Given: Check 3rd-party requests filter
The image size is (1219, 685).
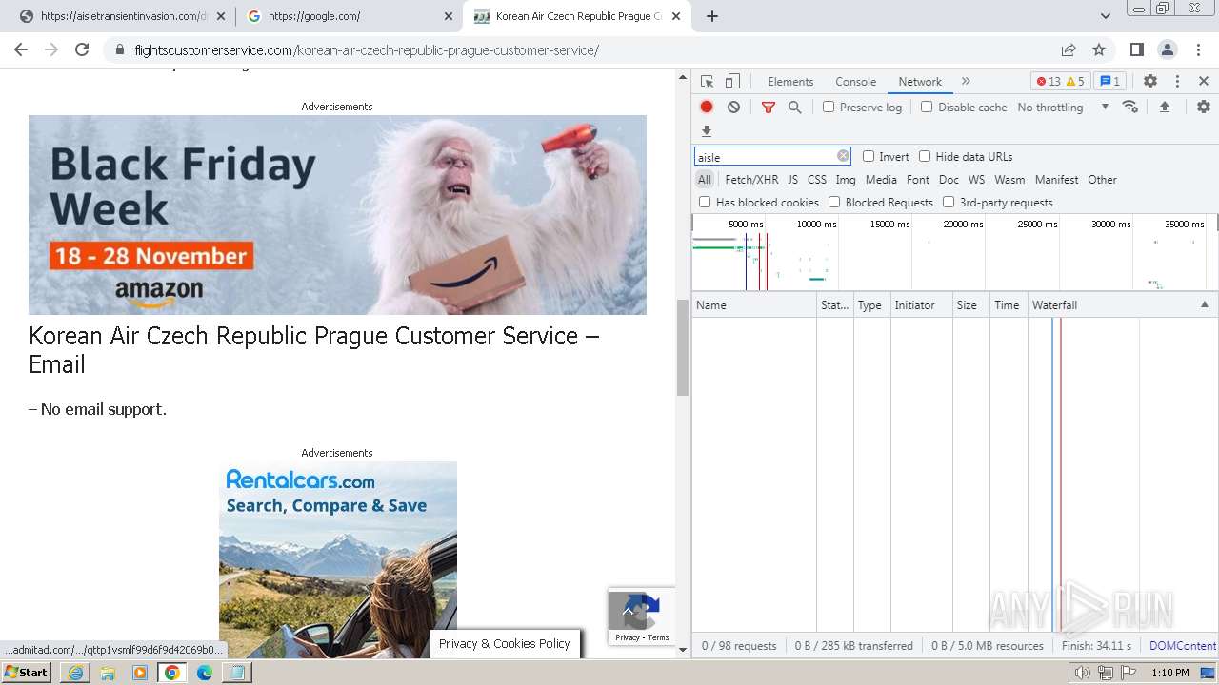Looking at the screenshot, I should [949, 202].
